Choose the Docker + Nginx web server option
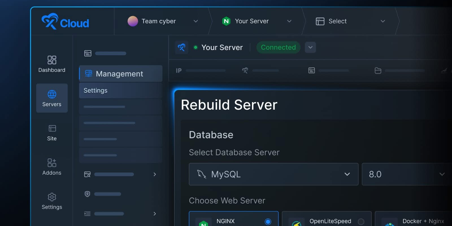Screen dimensions: 452x226 (414, 219)
